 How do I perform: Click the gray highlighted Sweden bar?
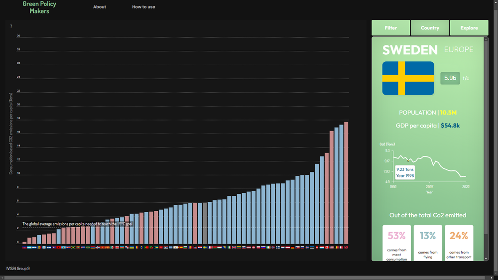(x=205, y=223)
